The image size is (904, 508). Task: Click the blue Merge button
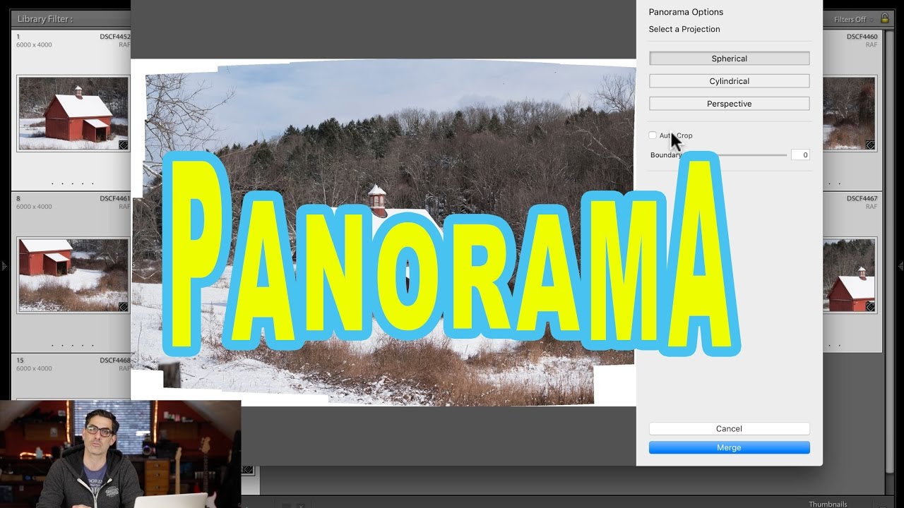click(x=729, y=447)
